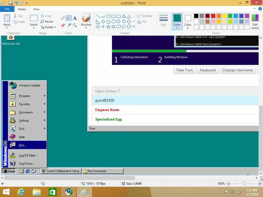Select the Eraser tool

(63, 25)
